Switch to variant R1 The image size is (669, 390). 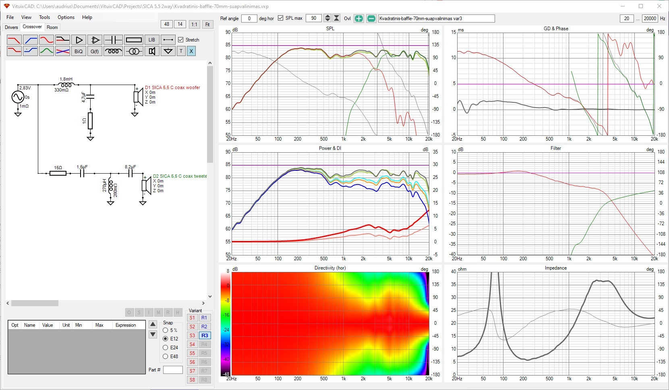point(204,318)
